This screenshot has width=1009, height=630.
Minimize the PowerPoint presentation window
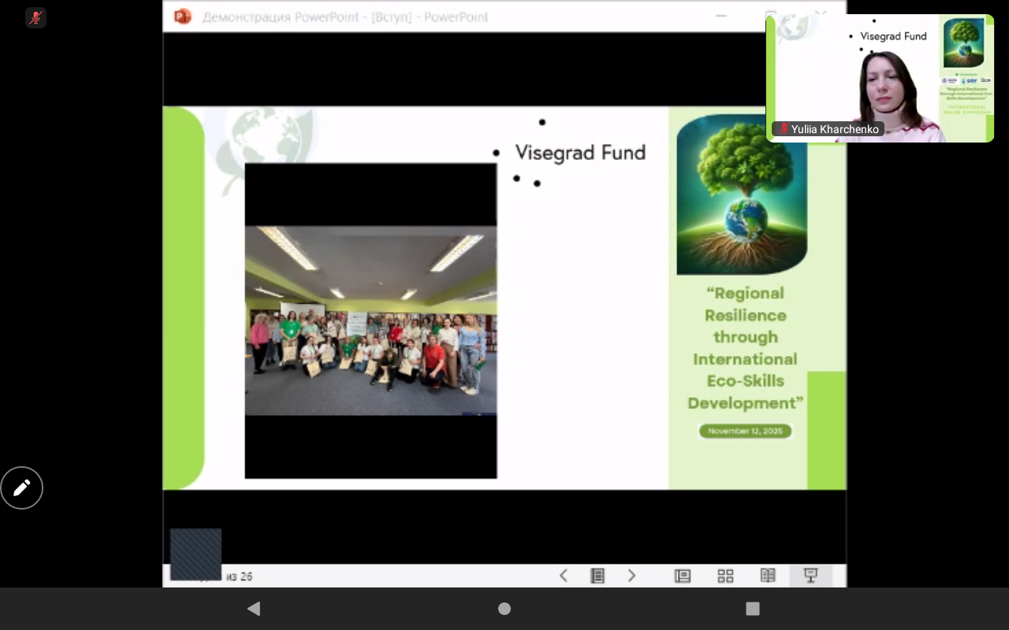[x=720, y=17]
